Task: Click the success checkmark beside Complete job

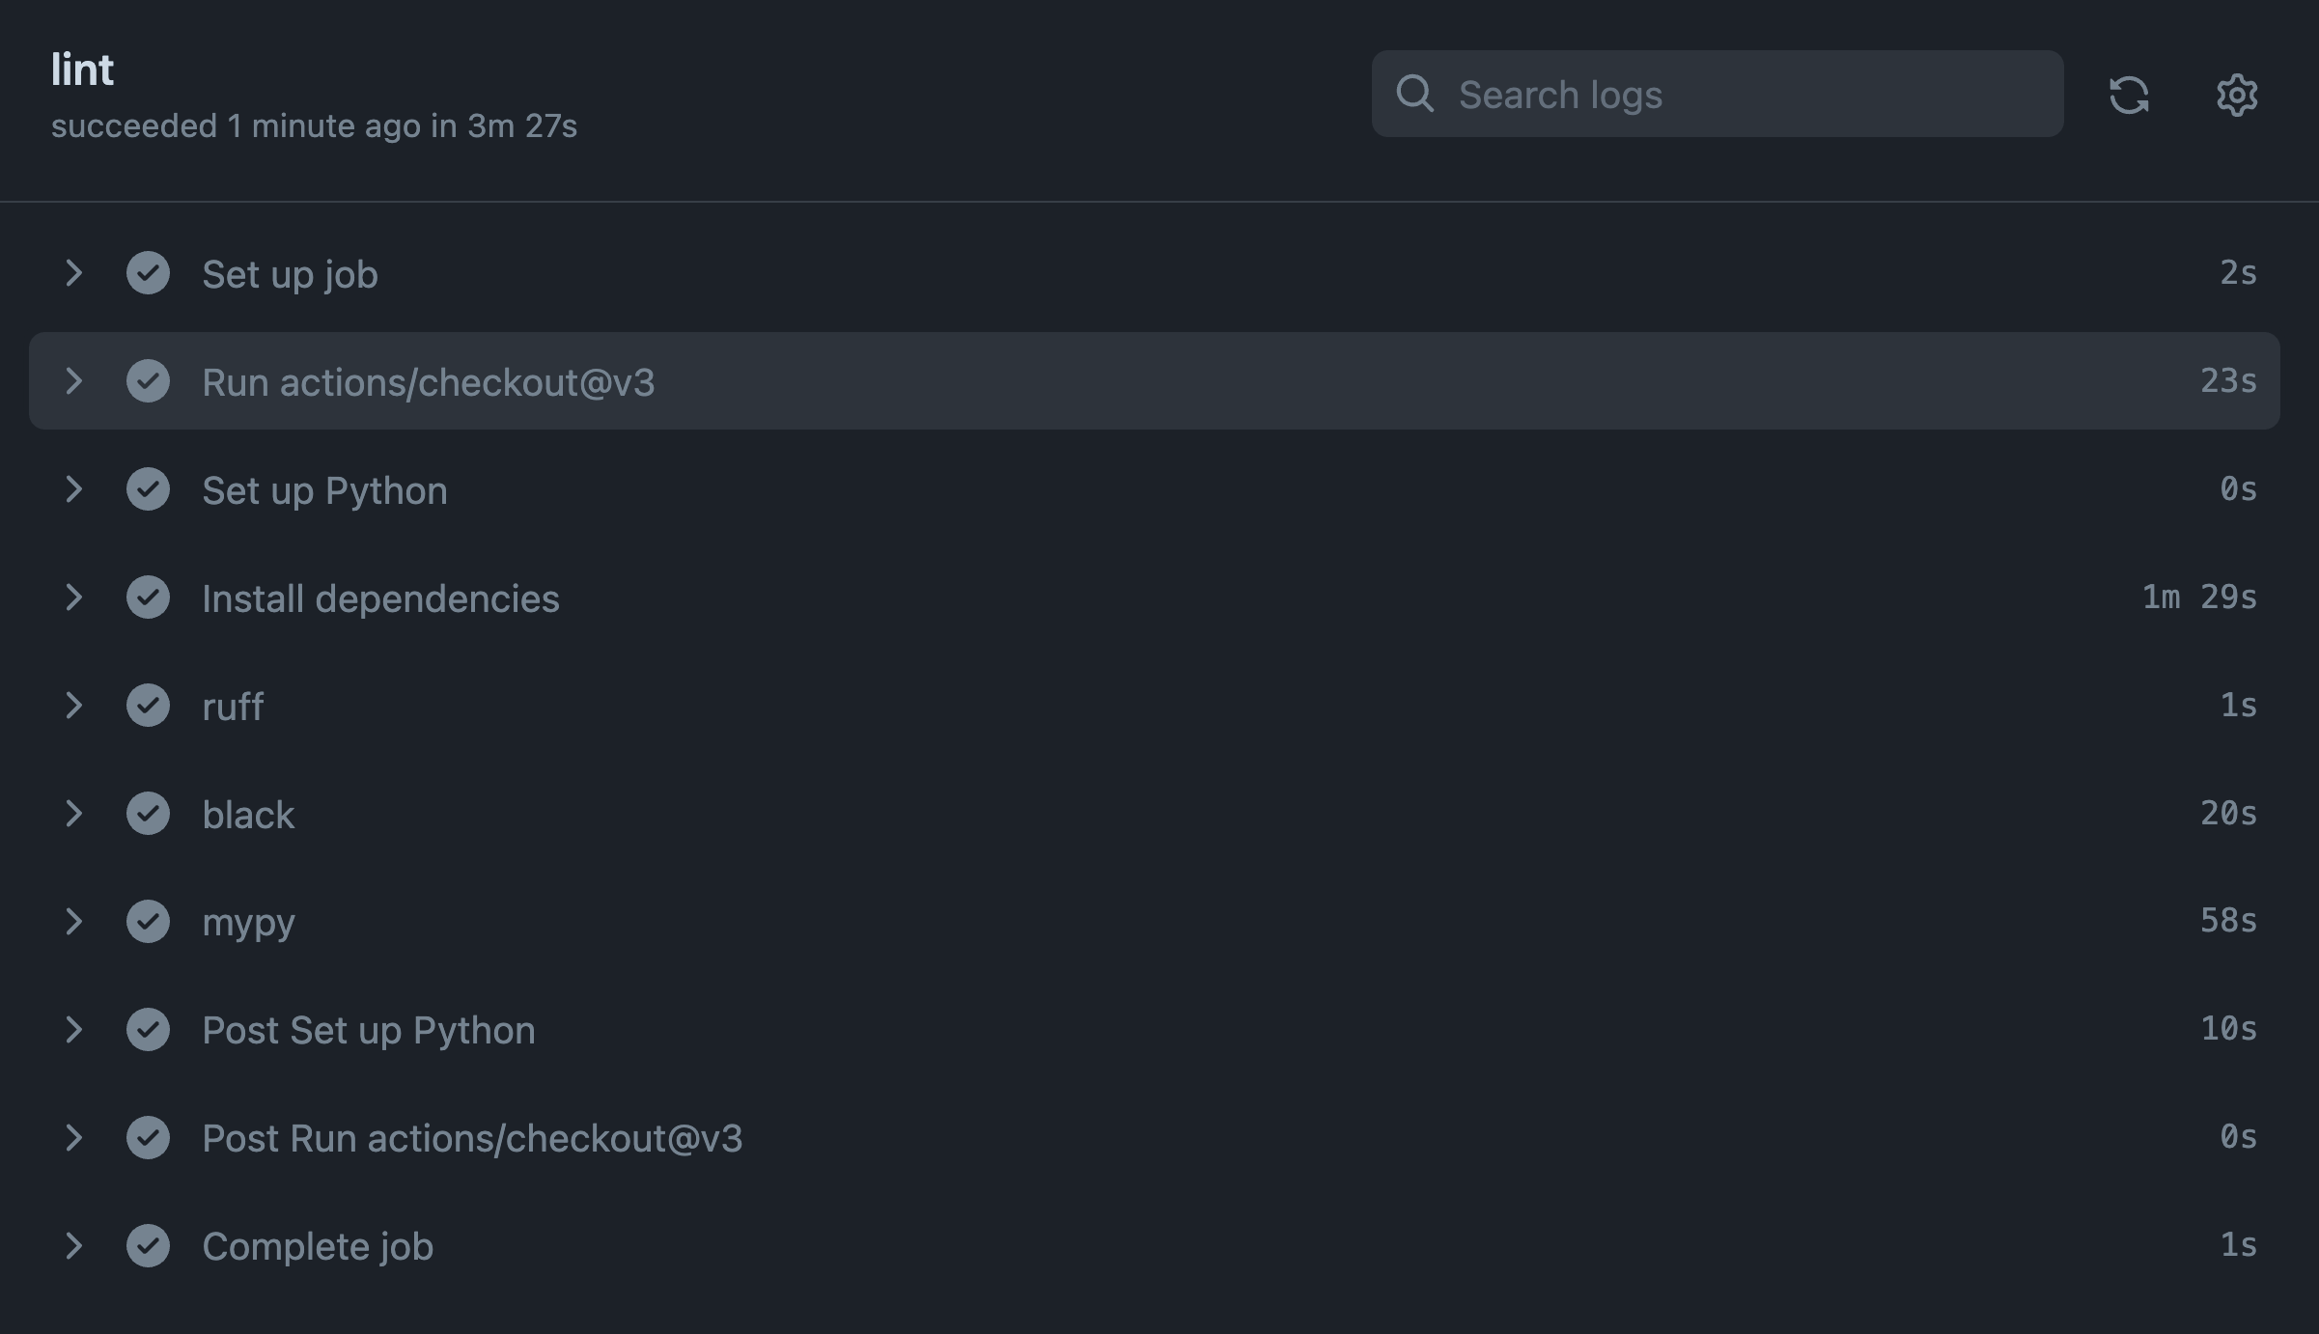Action: click(150, 1246)
